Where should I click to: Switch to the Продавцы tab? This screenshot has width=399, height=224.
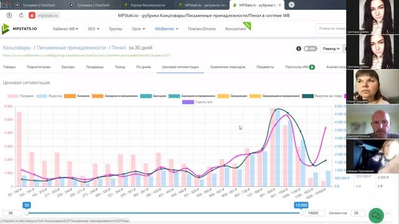[x=95, y=67]
